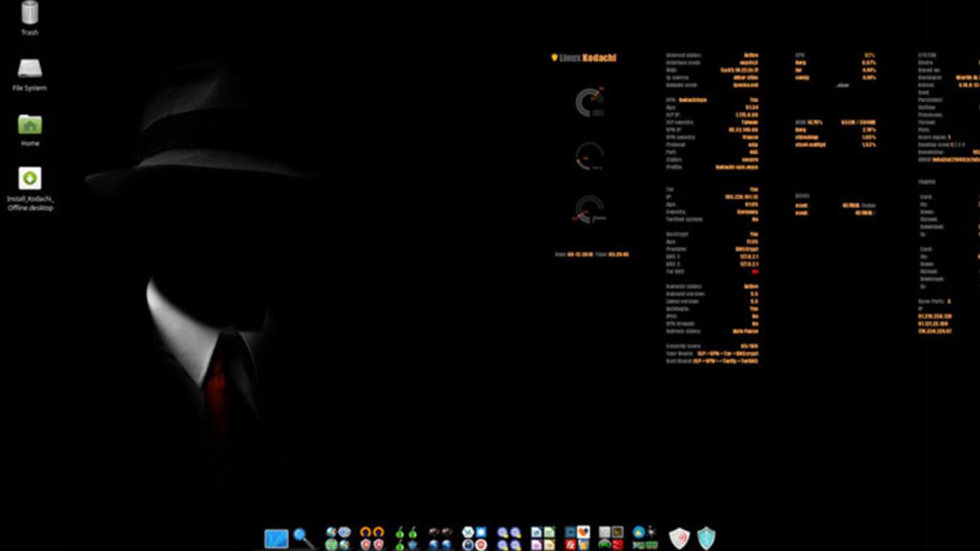
Task: Click the red shield icon in dock
Action: 679,538
